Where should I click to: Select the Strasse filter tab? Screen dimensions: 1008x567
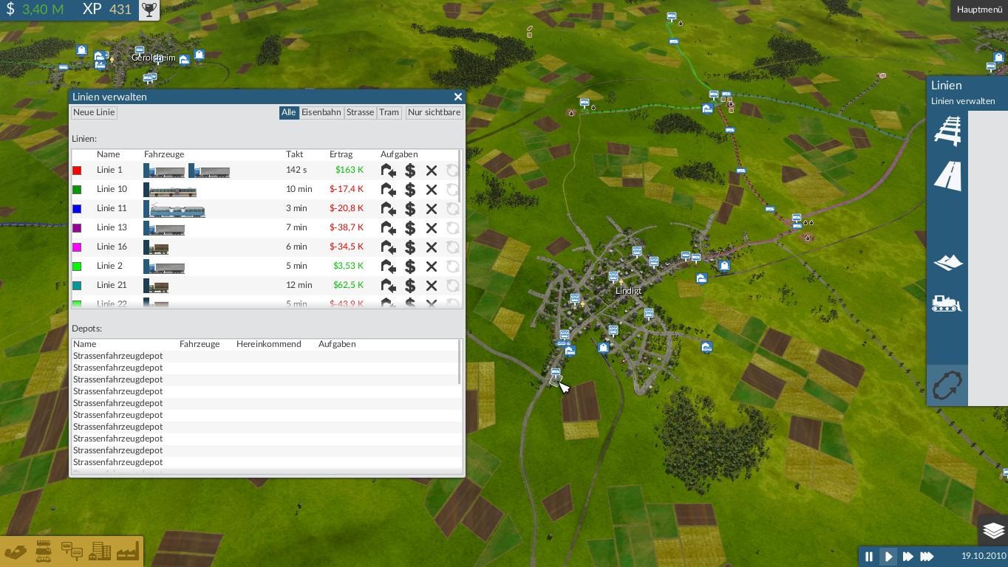point(360,112)
